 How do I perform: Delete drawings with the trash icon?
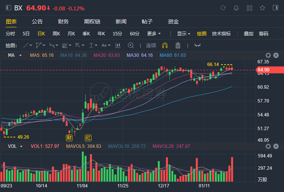tap(178, 45)
